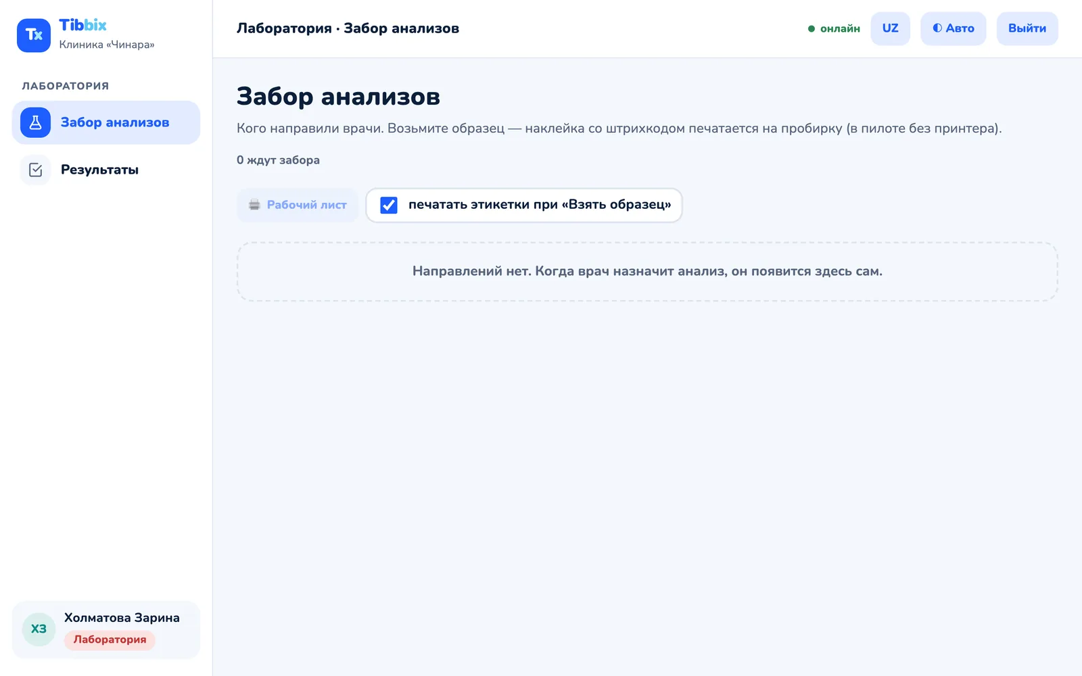Click the green online status dot

pyautogui.click(x=811, y=29)
